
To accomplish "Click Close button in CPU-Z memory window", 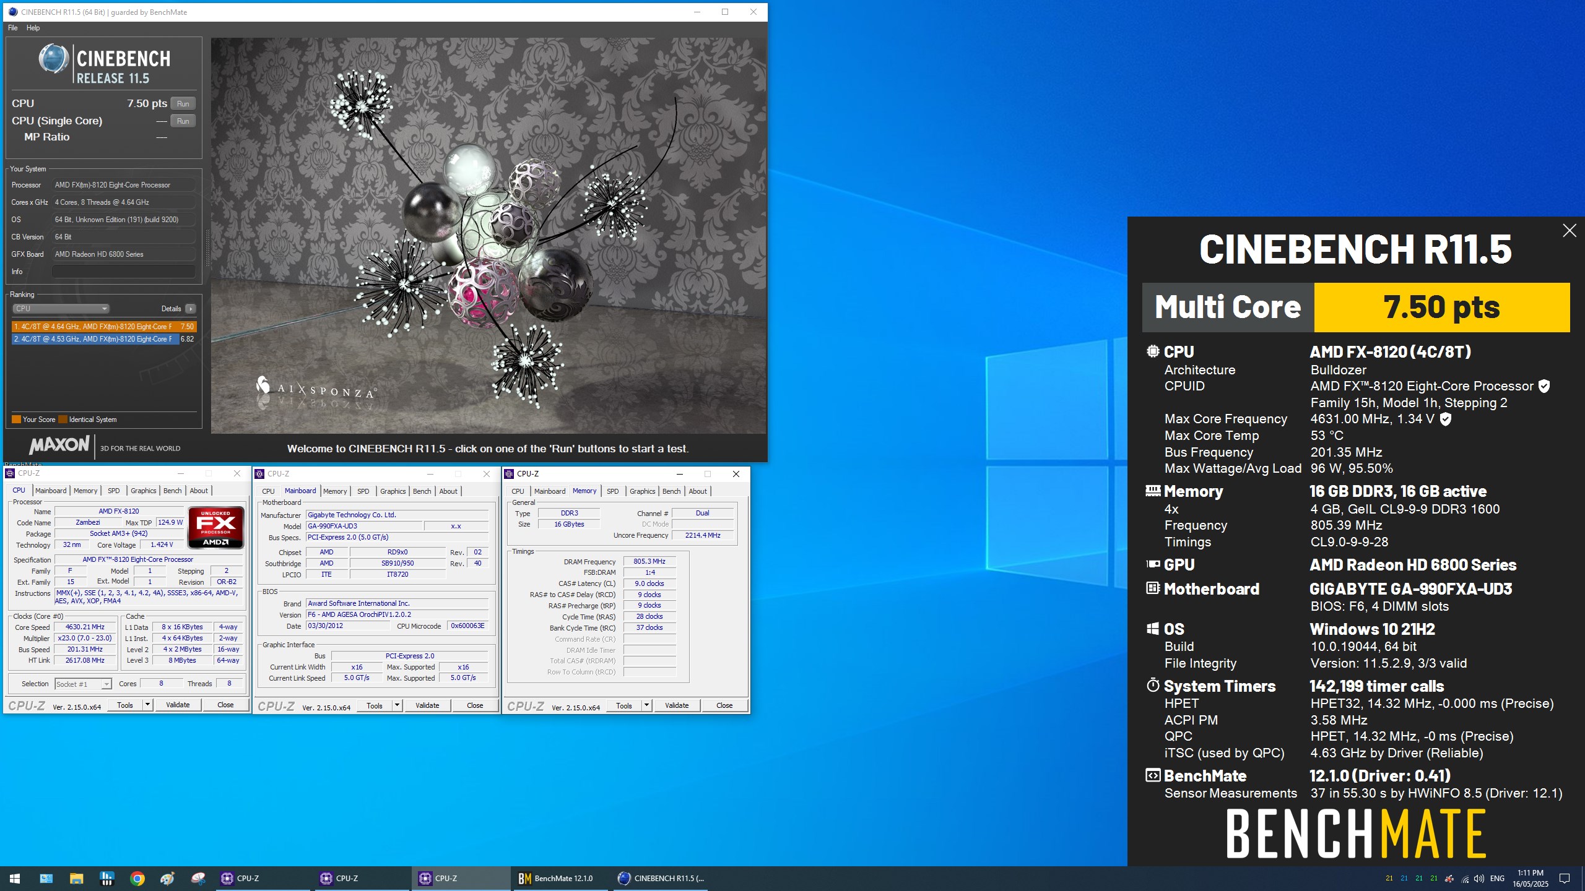I will click(x=724, y=705).
